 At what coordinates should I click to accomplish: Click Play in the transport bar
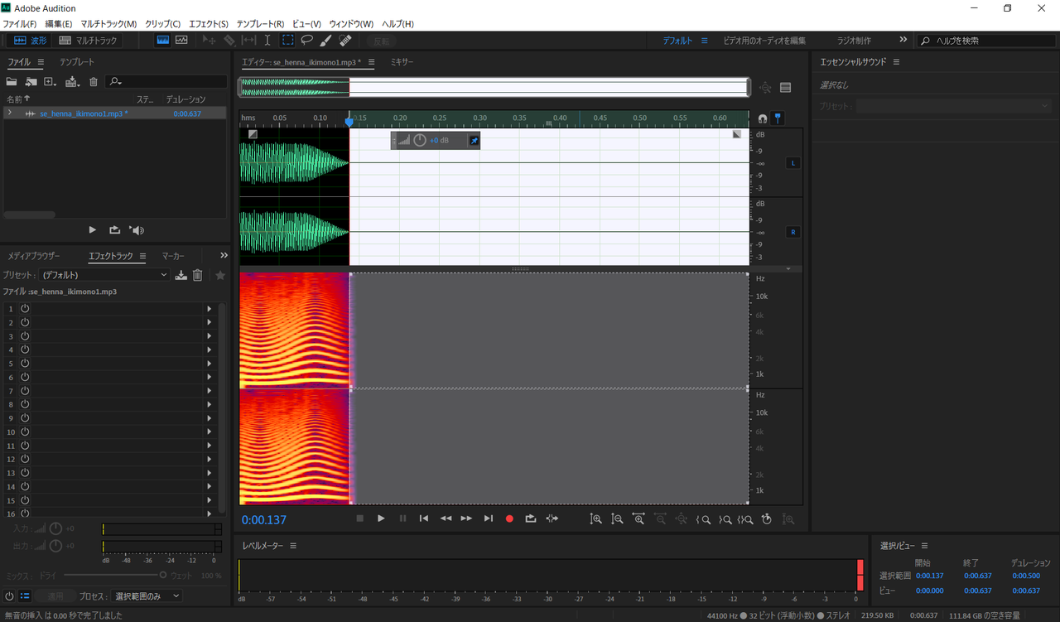[381, 518]
